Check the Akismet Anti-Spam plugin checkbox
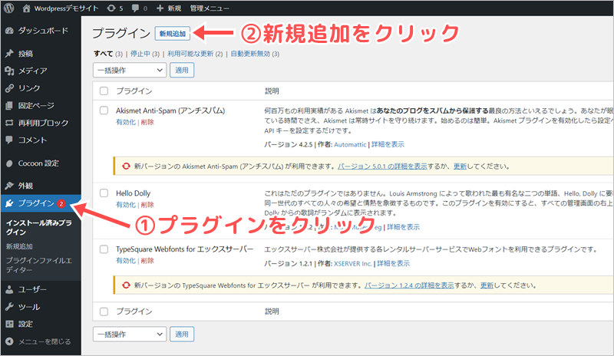This screenshot has height=356, width=614. pyautogui.click(x=104, y=110)
